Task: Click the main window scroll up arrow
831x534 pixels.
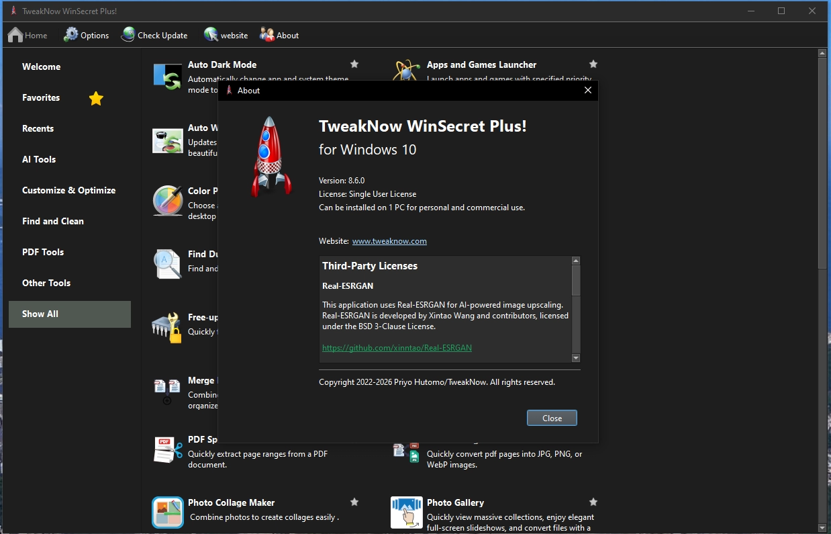Action: pyautogui.click(x=822, y=52)
